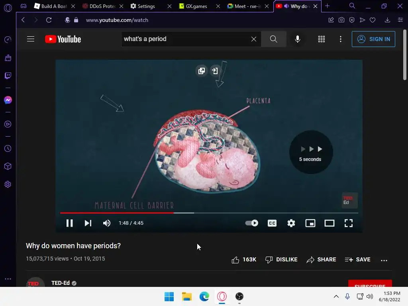Image resolution: width=408 pixels, height=306 pixels.
Task: Toggle closed captions CC
Action: (272, 223)
